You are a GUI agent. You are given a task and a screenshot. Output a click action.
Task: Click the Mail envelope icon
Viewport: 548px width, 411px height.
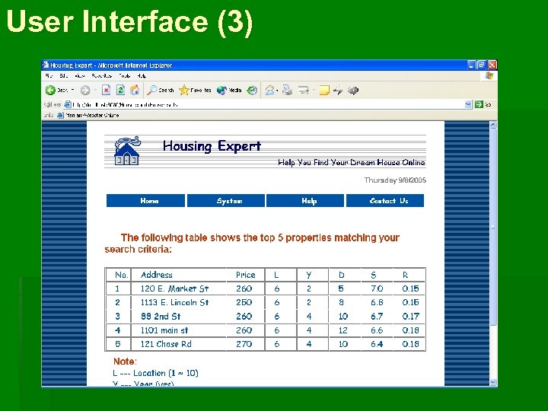click(269, 91)
